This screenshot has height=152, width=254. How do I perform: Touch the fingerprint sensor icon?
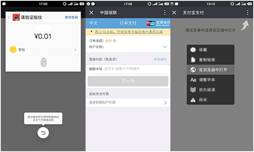44,62
